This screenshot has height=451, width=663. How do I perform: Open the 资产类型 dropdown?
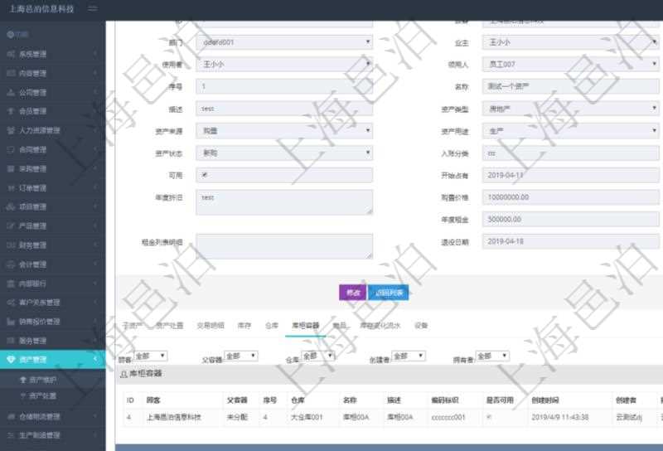pos(571,109)
